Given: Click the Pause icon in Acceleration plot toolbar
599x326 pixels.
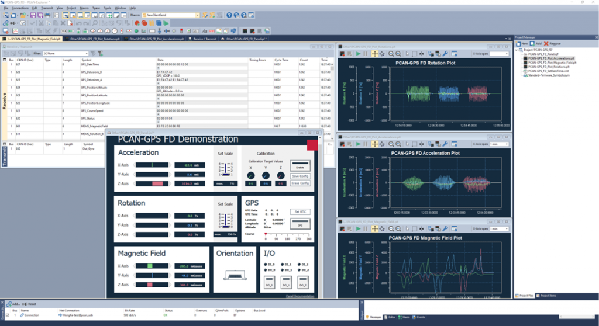Looking at the screenshot, I should (365, 144).
